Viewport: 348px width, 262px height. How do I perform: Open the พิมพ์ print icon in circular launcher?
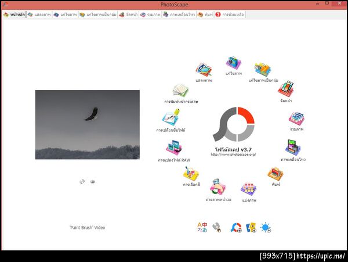click(x=275, y=174)
